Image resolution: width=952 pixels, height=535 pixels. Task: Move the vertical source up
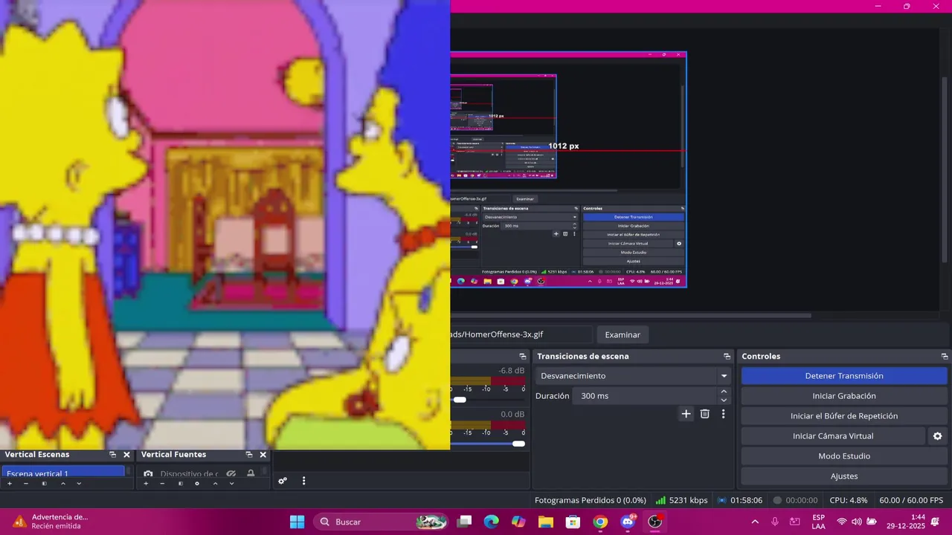[215, 484]
